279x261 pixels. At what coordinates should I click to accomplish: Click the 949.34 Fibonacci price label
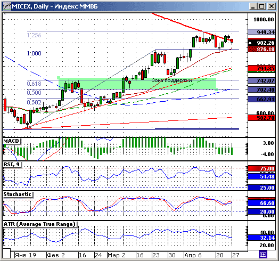pyautogui.click(x=261, y=32)
